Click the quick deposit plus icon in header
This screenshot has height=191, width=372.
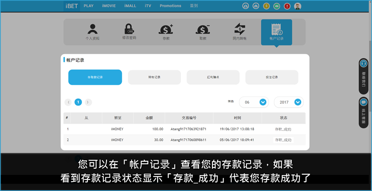click(x=246, y=6)
